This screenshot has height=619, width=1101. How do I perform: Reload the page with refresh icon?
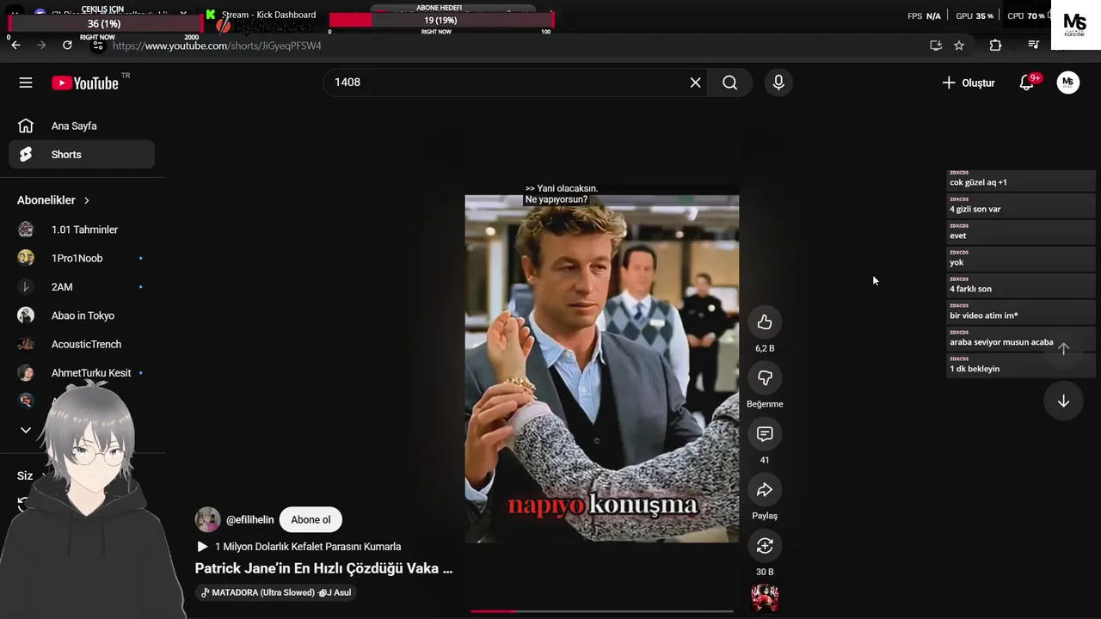pyautogui.click(x=67, y=46)
